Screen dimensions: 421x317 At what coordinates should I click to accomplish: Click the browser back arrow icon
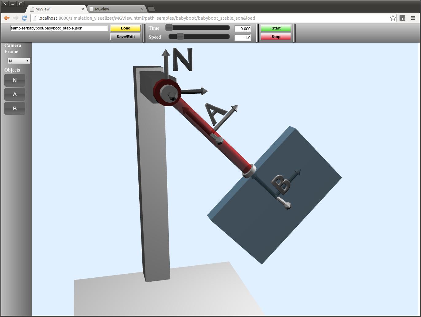pos(7,18)
